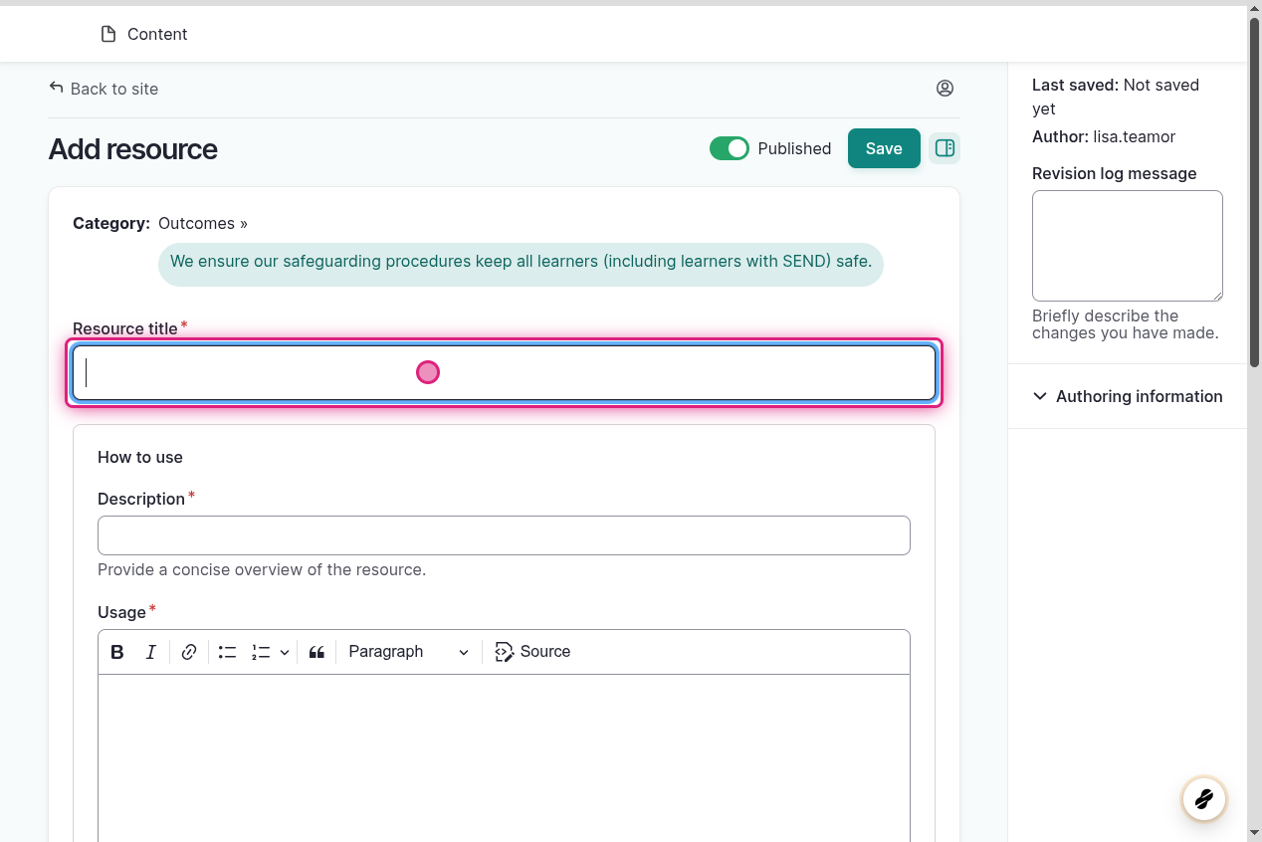Click the Last saved status text
The width and height of the screenshot is (1262, 842).
(1116, 97)
